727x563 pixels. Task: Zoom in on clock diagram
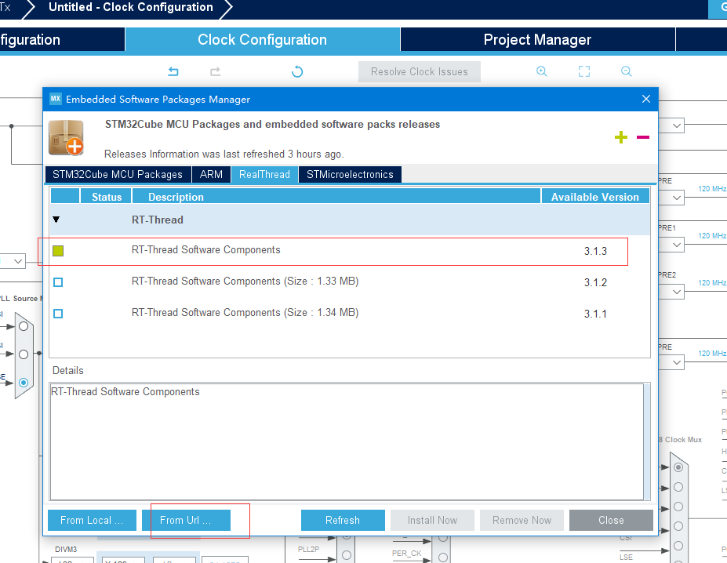542,71
